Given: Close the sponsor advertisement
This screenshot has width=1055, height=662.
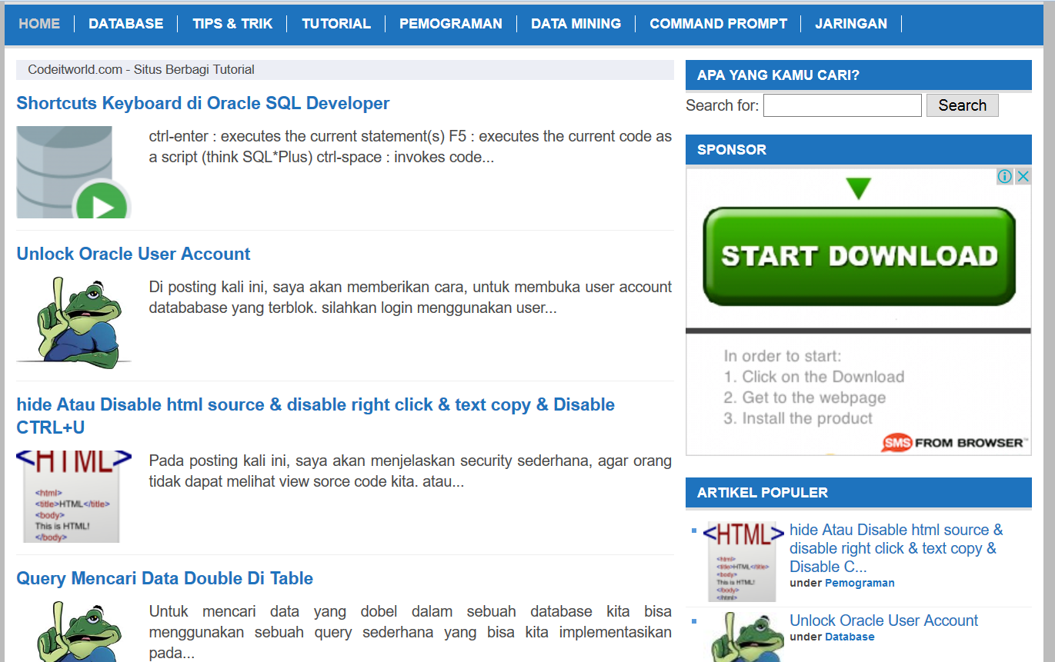Looking at the screenshot, I should coord(1023,176).
